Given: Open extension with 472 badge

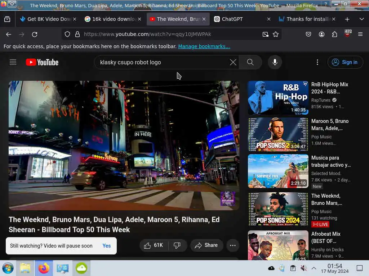Looking at the screenshot, I should pos(348,33).
